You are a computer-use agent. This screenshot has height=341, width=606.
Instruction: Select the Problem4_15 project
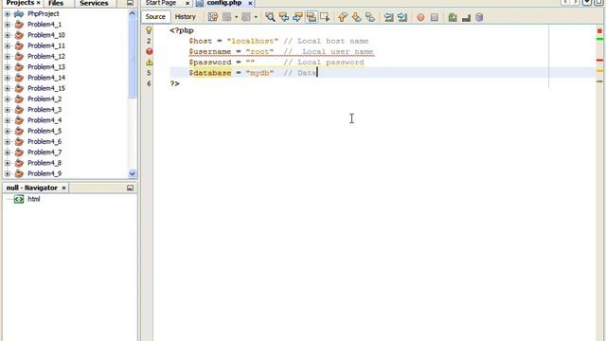tap(46, 88)
